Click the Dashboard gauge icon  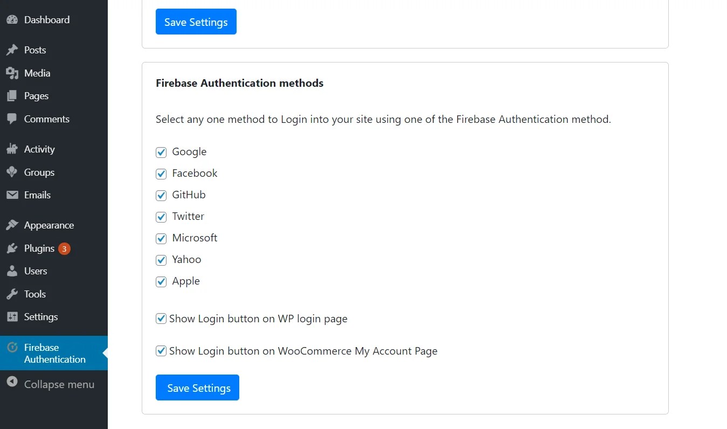[x=12, y=20]
